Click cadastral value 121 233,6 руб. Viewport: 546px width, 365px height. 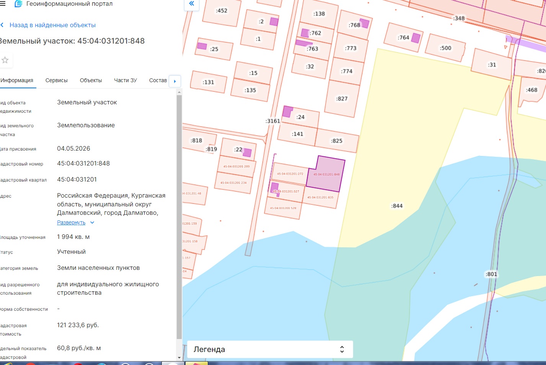point(78,325)
